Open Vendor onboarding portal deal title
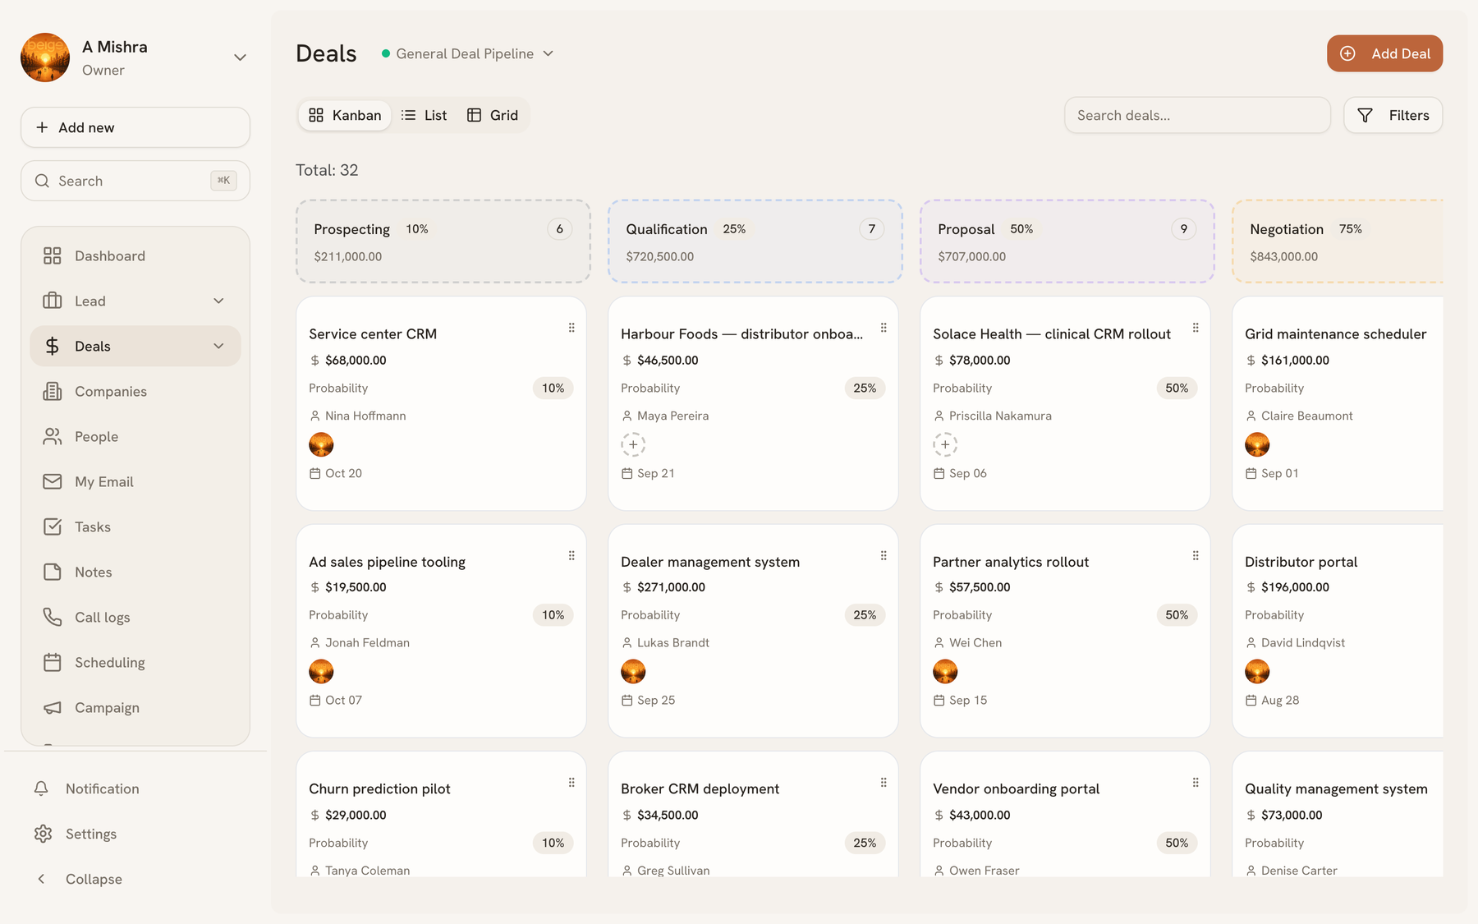1478x924 pixels. [x=1016, y=788]
